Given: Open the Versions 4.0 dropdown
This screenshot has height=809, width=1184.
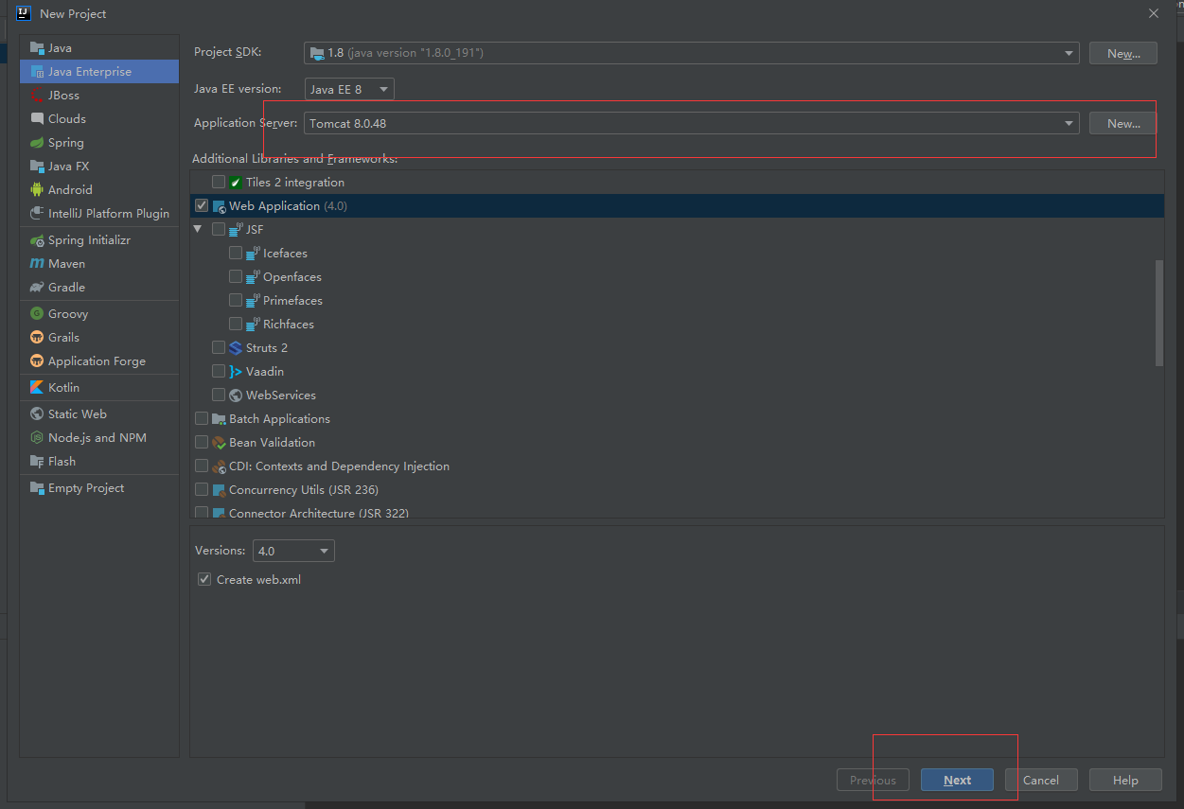Looking at the screenshot, I should (293, 551).
